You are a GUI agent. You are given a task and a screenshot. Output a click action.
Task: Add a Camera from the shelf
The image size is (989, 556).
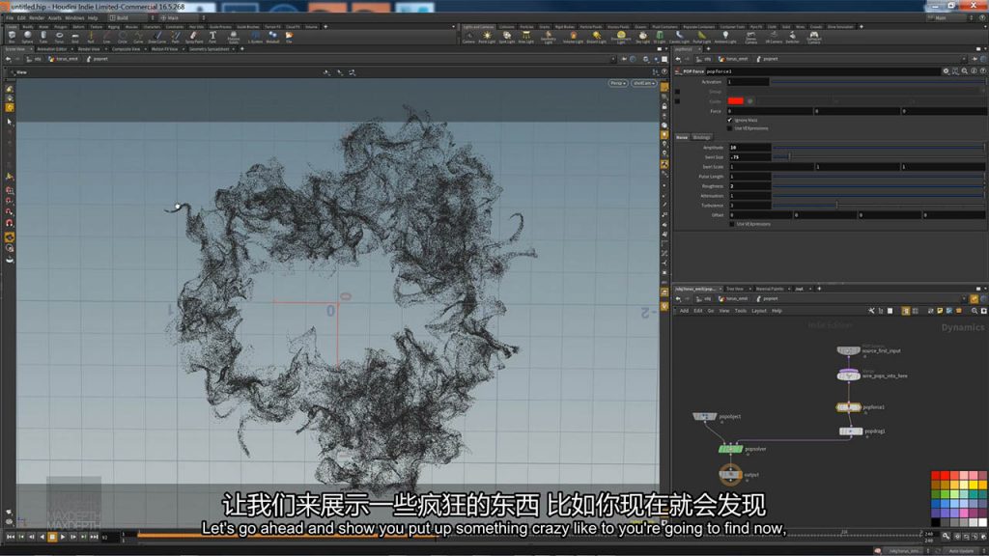[468, 38]
